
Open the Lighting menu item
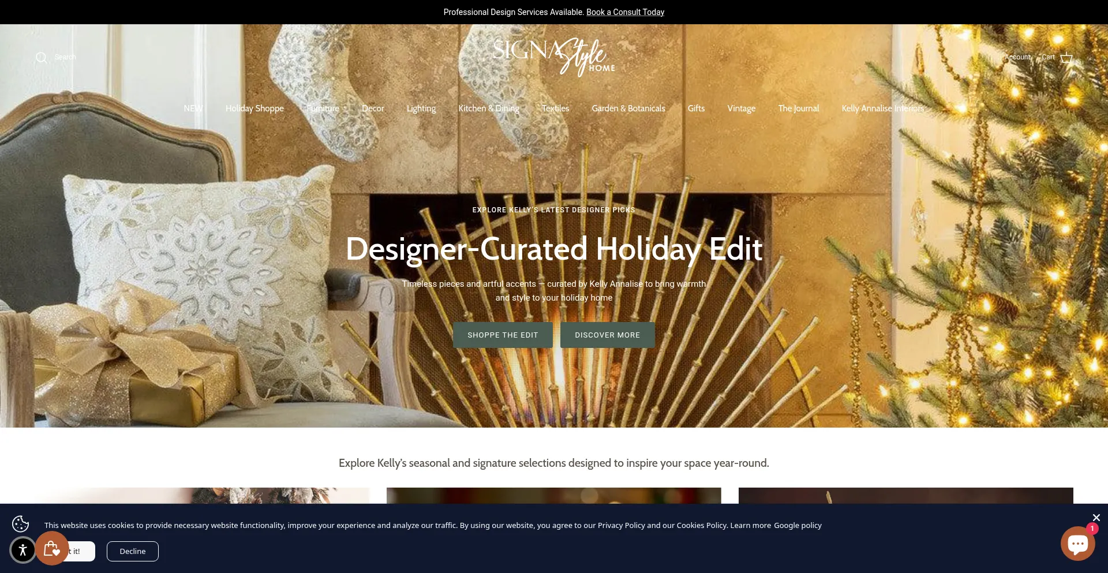[421, 108]
